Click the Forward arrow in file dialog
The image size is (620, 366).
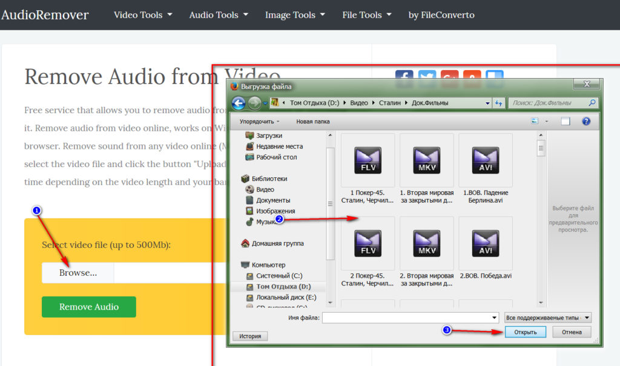(x=255, y=103)
